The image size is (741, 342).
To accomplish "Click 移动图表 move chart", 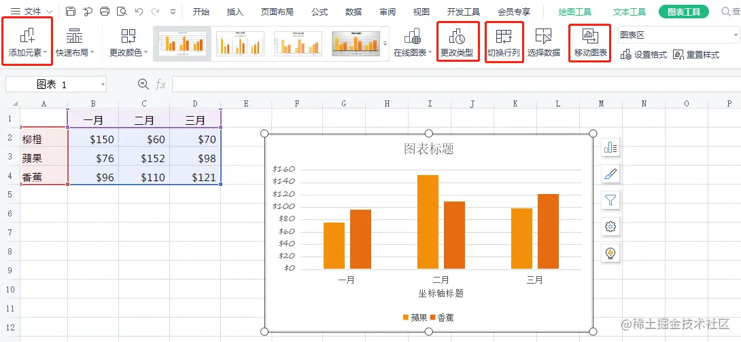I will coord(591,42).
